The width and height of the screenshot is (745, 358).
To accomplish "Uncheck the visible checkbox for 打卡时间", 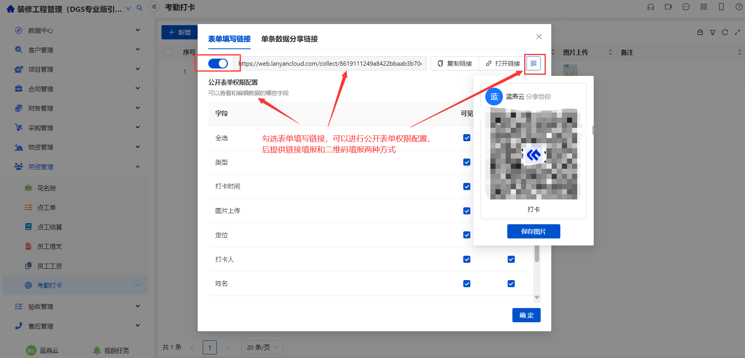I will 467,186.
